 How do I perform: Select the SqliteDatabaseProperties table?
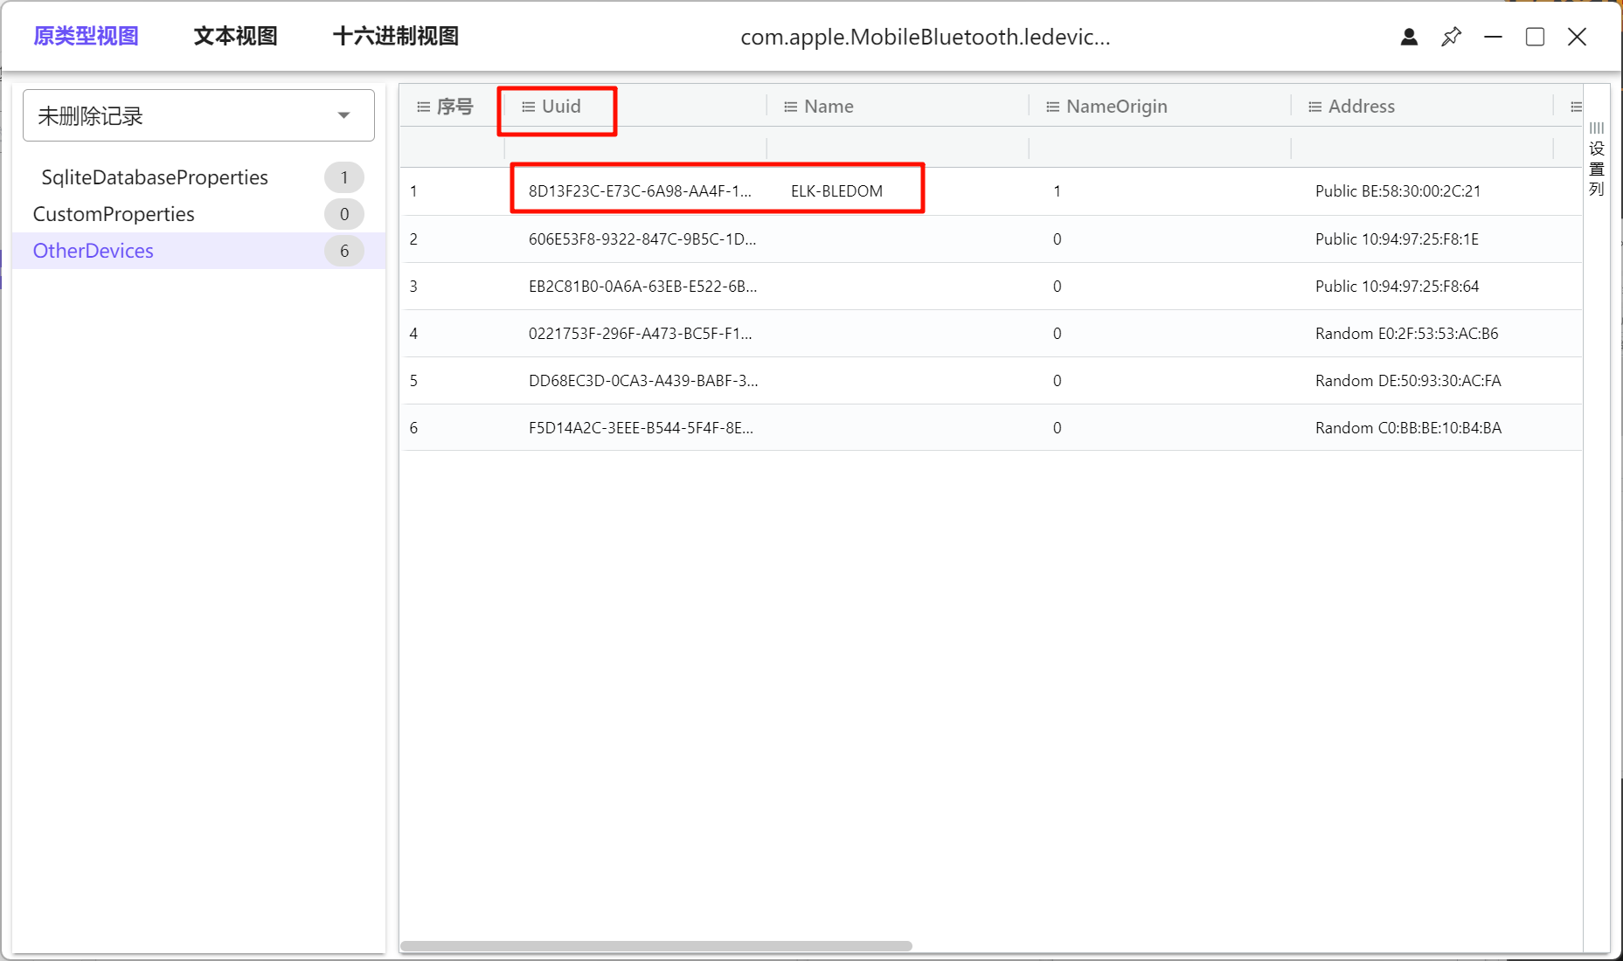[155, 177]
